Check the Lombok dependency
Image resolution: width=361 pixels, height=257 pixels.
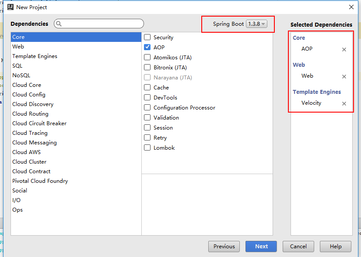pyautogui.click(x=147, y=147)
